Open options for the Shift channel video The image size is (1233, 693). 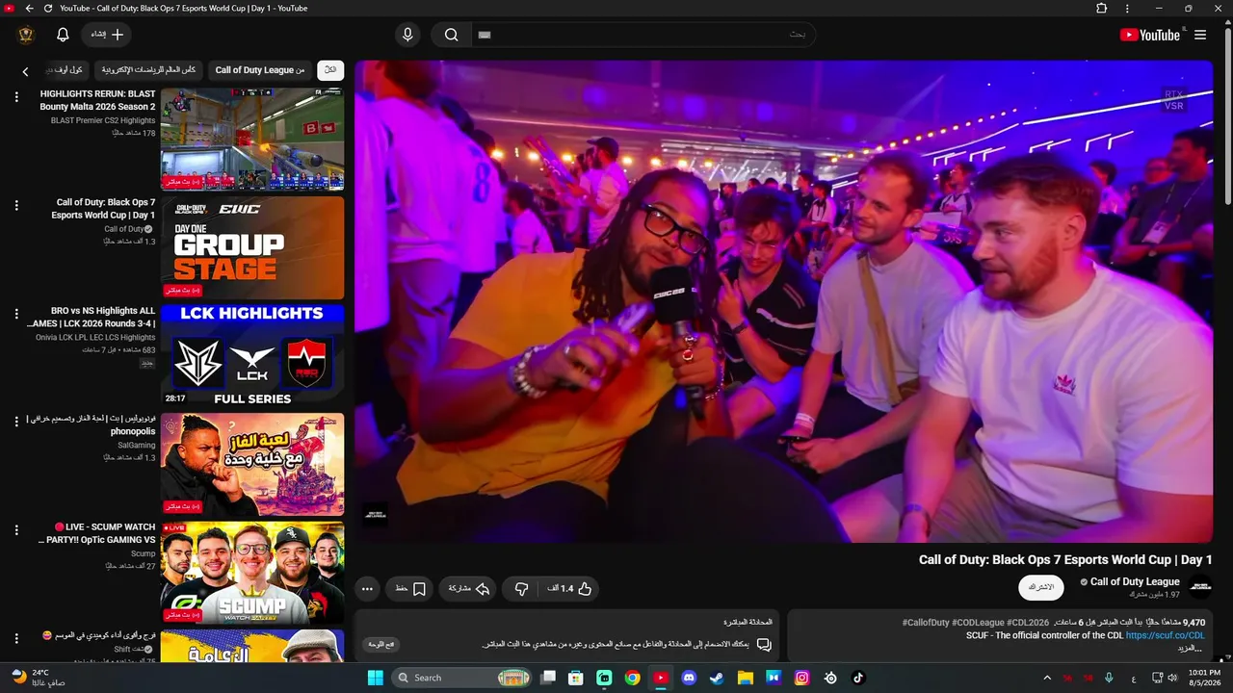tap(16, 638)
